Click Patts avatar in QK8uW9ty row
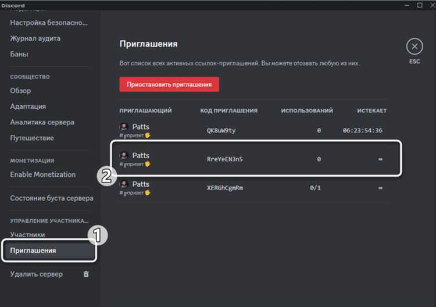The height and width of the screenshot is (307, 436). tap(124, 127)
